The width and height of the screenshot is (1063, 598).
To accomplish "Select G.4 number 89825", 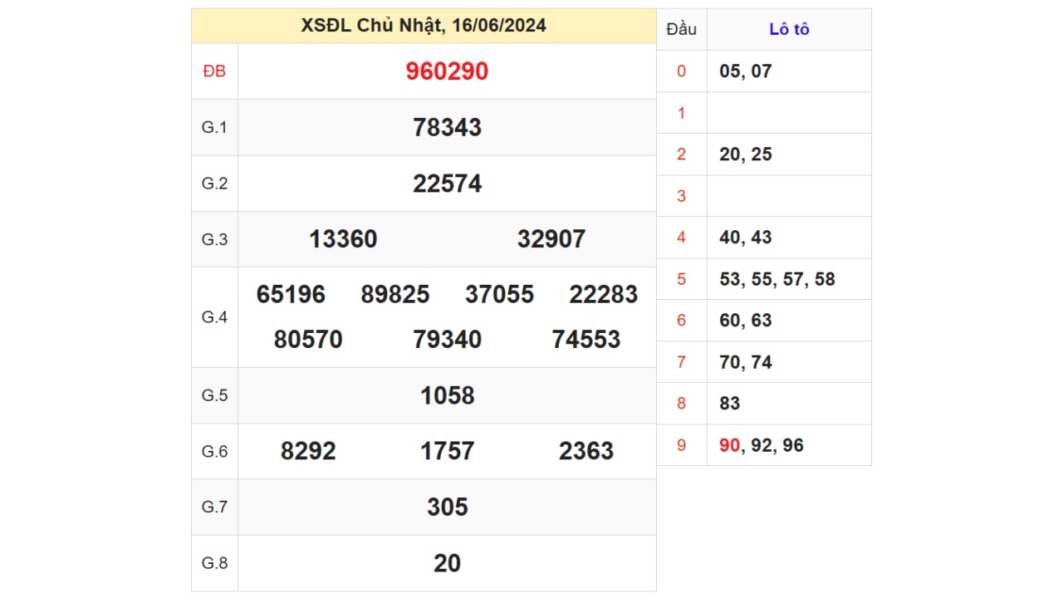I will click(395, 295).
